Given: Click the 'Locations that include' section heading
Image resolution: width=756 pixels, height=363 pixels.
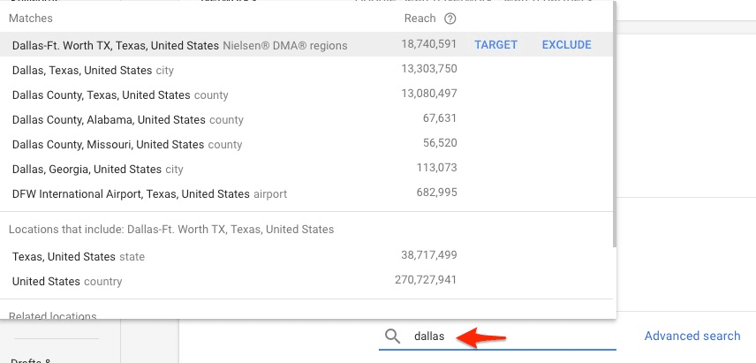Looking at the screenshot, I should [171, 230].
